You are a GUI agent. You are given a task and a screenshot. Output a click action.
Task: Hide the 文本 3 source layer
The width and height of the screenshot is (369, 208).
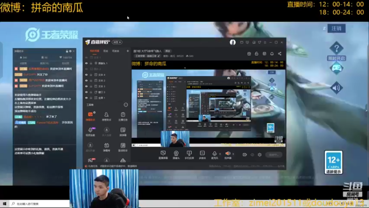(86, 86)
